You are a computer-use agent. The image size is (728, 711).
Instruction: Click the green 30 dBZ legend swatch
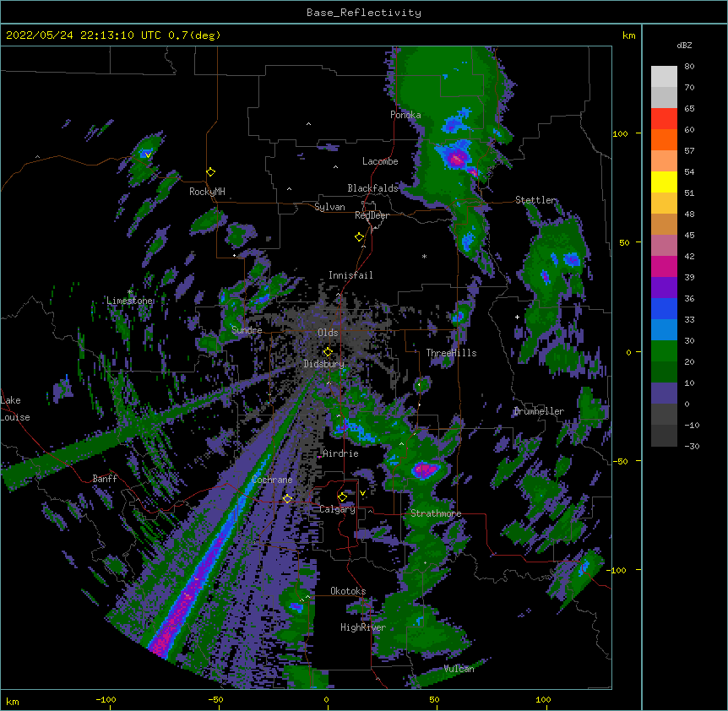[664, 351]
